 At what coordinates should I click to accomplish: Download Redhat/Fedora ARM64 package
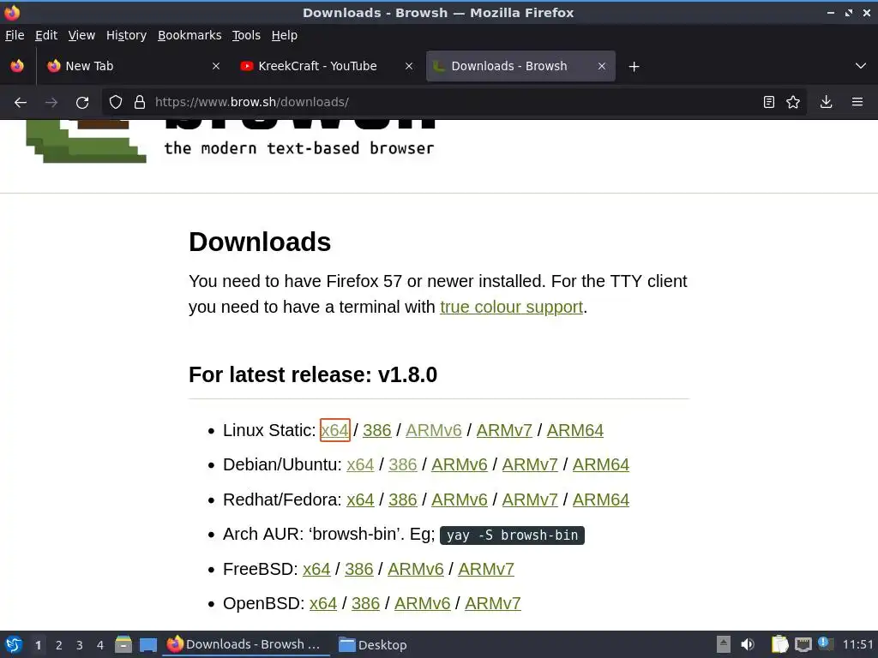click(x=601, y=499)
